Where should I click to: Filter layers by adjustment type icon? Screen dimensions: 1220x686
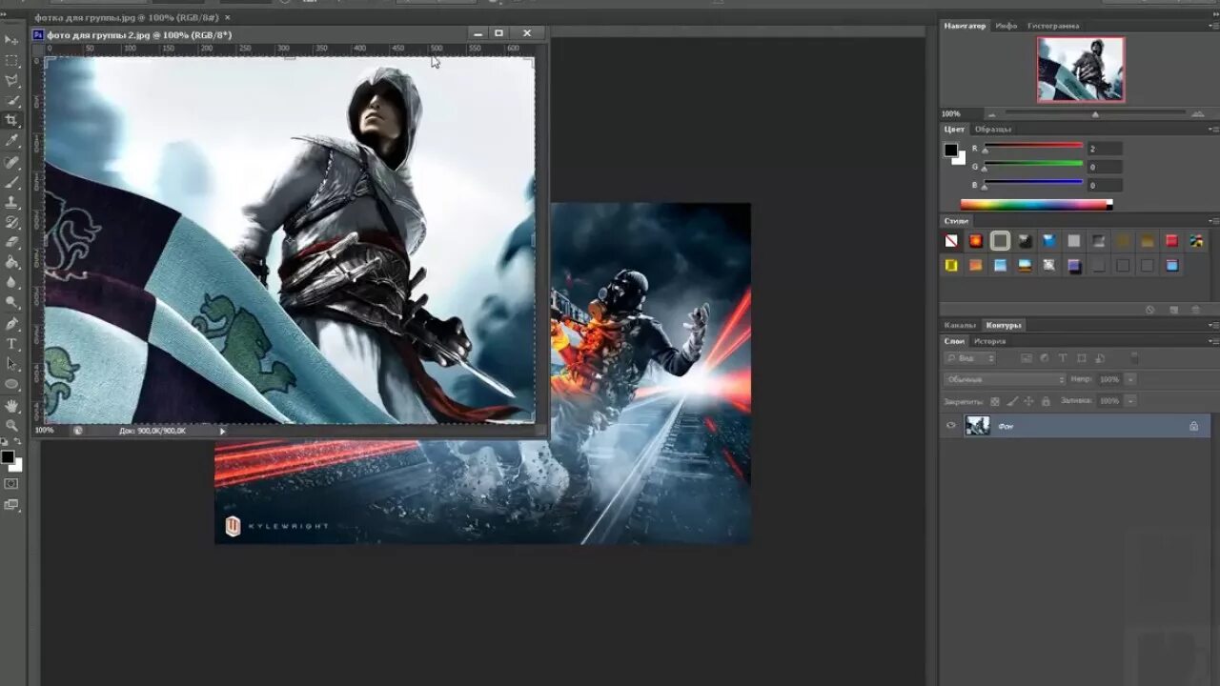[x=1045, y=358]
